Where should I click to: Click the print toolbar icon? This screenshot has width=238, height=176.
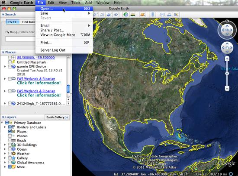click(x=169, y=15)
